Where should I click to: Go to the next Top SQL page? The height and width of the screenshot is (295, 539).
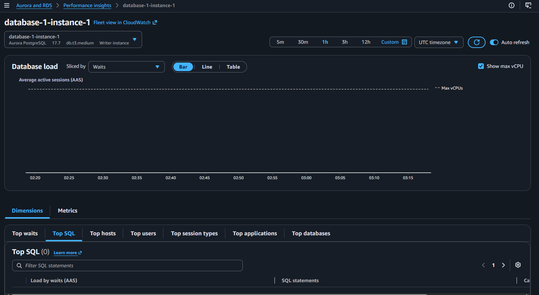tap(503, 265)
